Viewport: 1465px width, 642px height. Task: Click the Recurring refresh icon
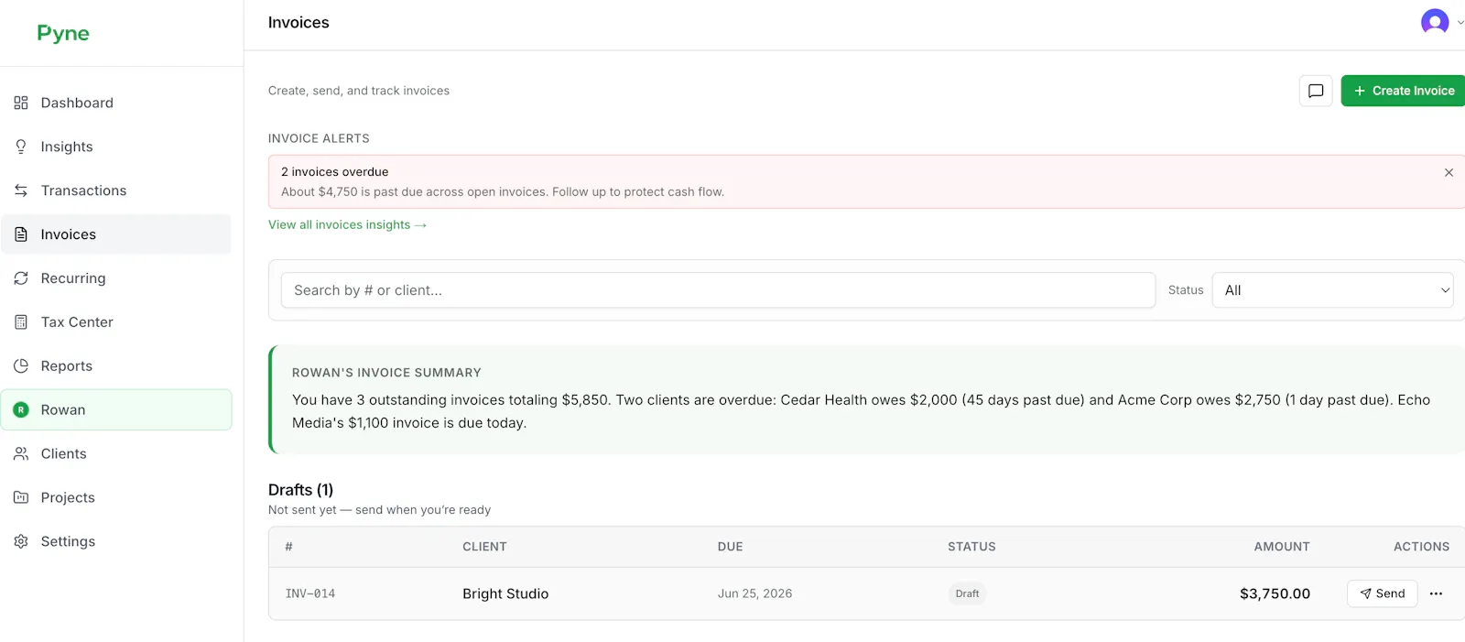coord(21,278)
